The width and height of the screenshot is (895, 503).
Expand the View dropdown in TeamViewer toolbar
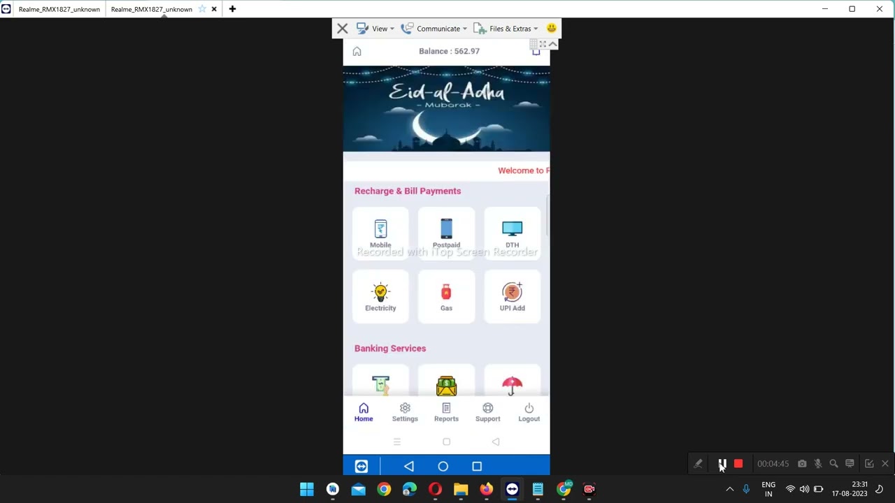coord(375,29)
